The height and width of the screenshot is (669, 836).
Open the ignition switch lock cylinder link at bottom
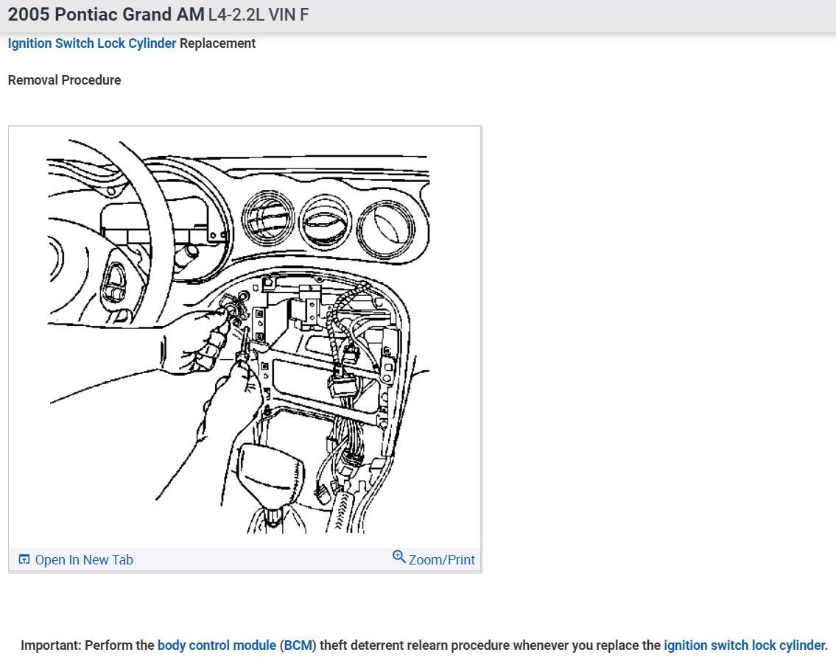click(x=743, y=645)
